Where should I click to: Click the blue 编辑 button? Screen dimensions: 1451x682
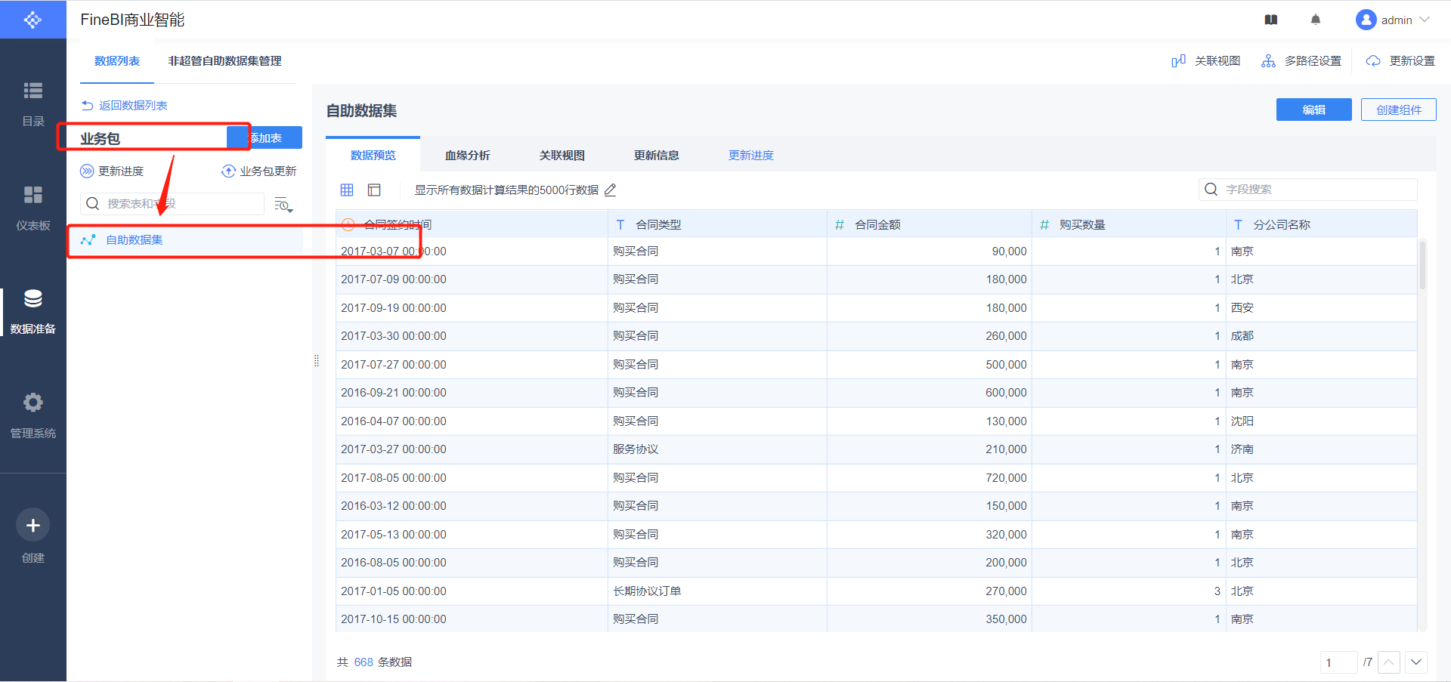(x=1313, y=110)
